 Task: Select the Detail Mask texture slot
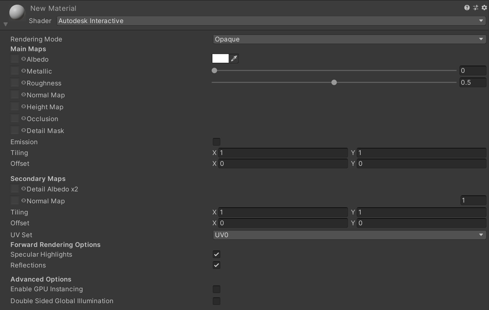14,130
